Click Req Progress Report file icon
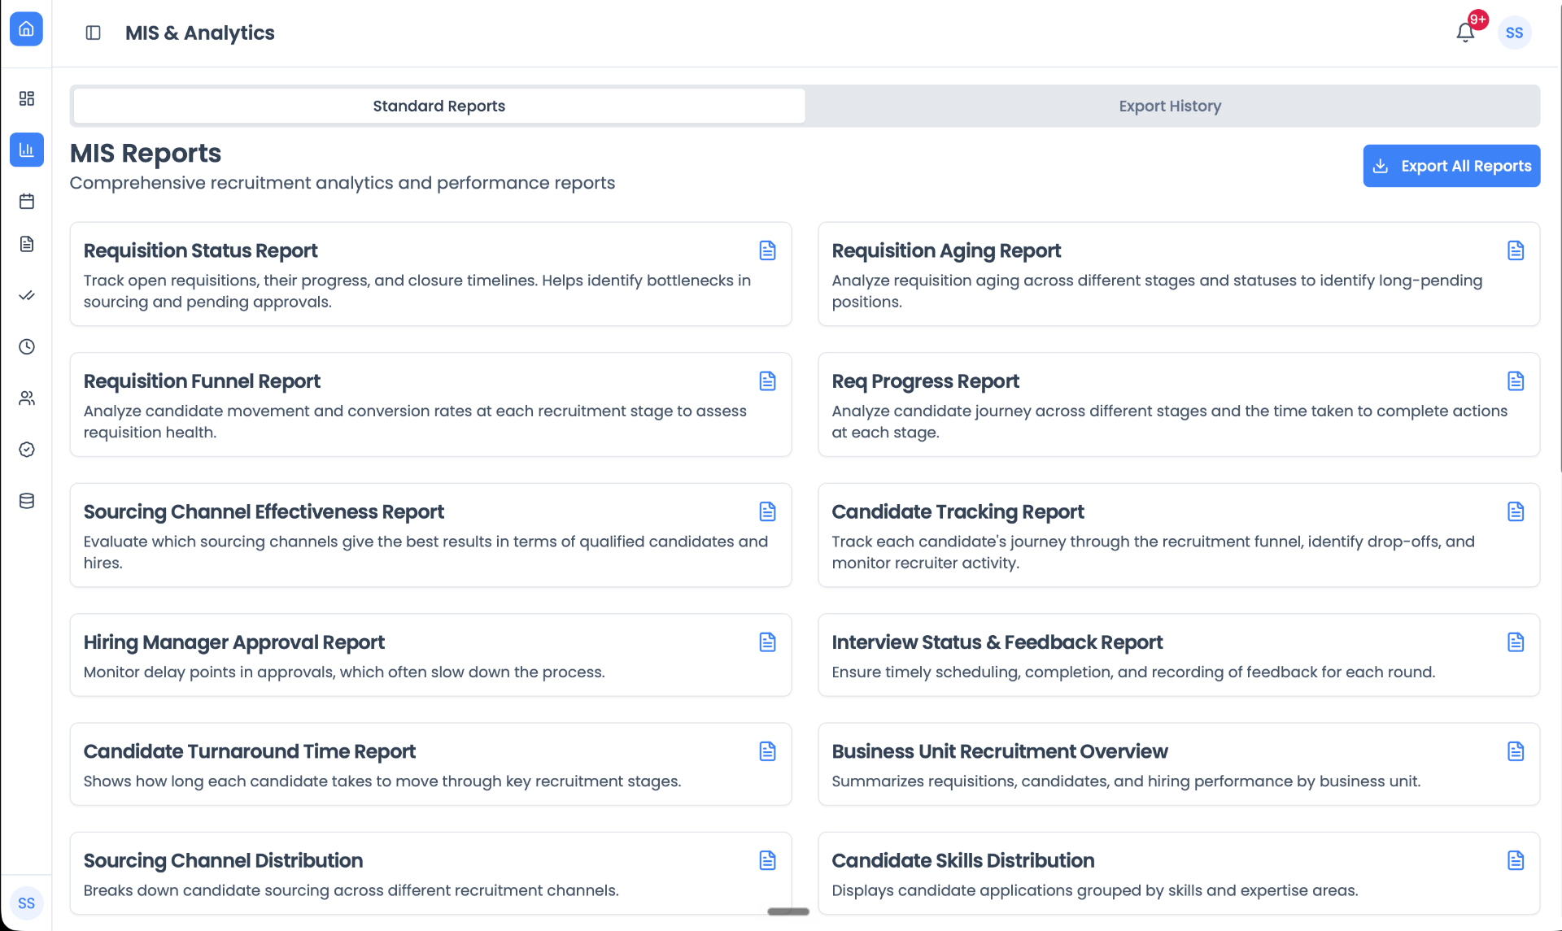Viewport: 1562px width, 931px height. pos(1516,381)
